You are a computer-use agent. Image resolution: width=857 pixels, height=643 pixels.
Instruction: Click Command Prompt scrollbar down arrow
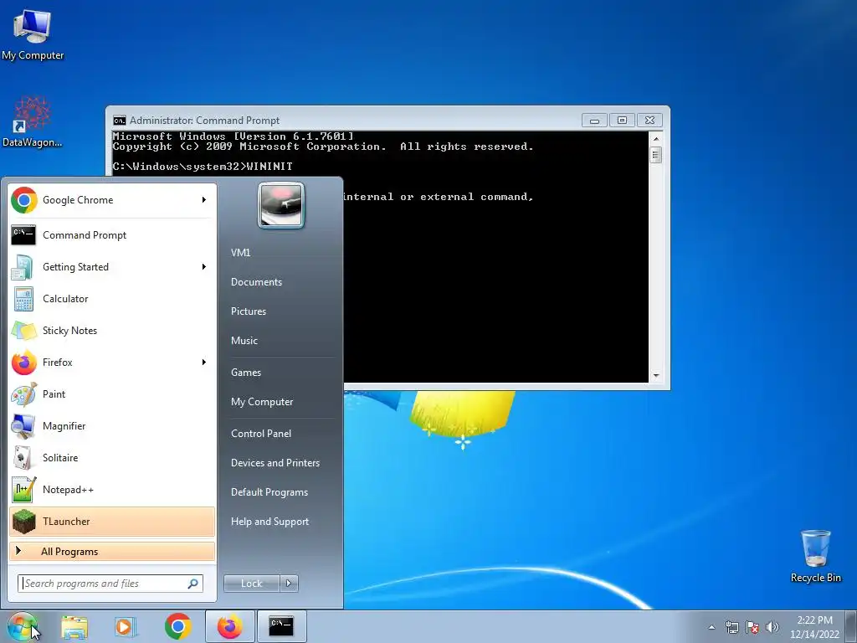tap(656, 376)
